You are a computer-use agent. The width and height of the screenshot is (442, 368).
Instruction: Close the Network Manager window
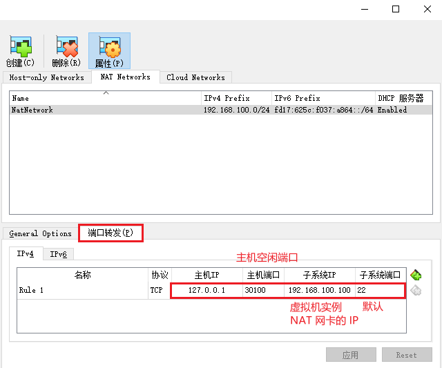click(427, 9)
